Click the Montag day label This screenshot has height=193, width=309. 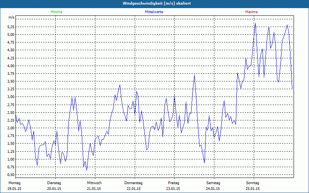(14, 183)
